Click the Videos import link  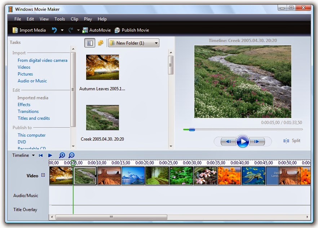tap(24, 67)
